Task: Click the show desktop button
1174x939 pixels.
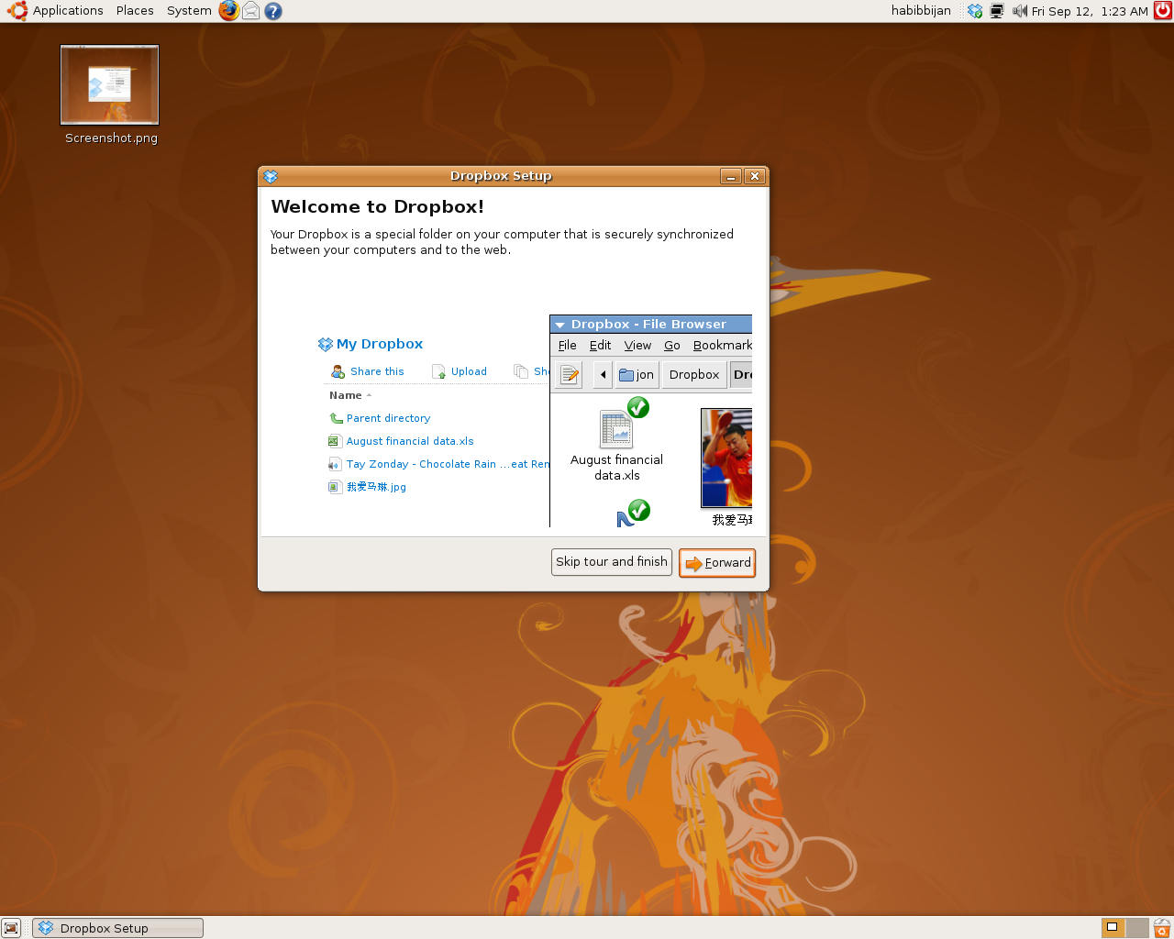Action: 11,928
